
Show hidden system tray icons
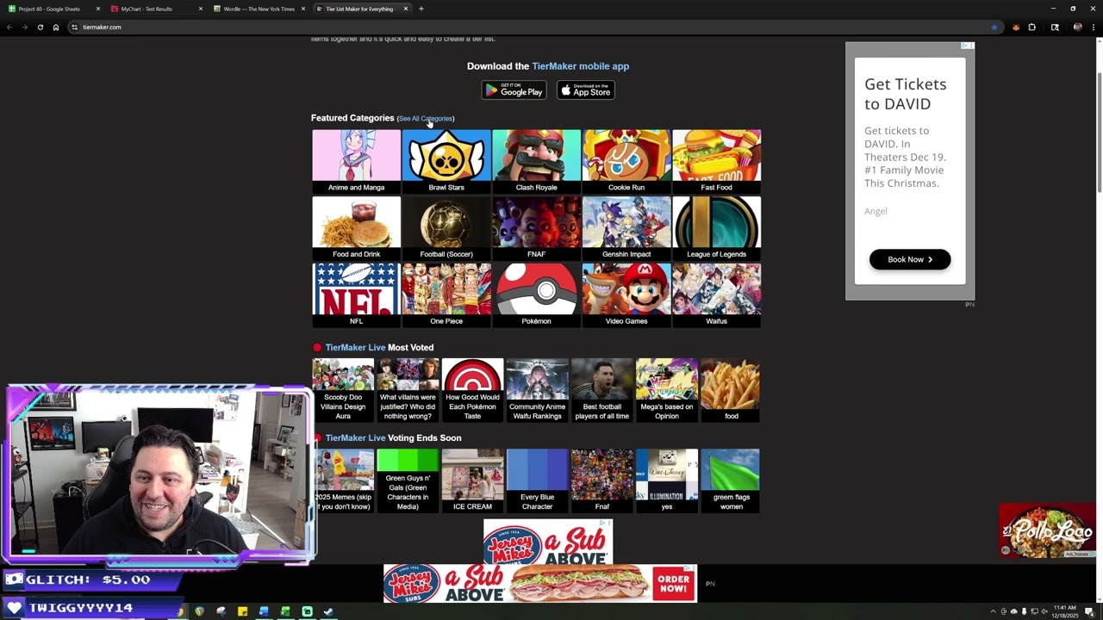click(993, 611)
